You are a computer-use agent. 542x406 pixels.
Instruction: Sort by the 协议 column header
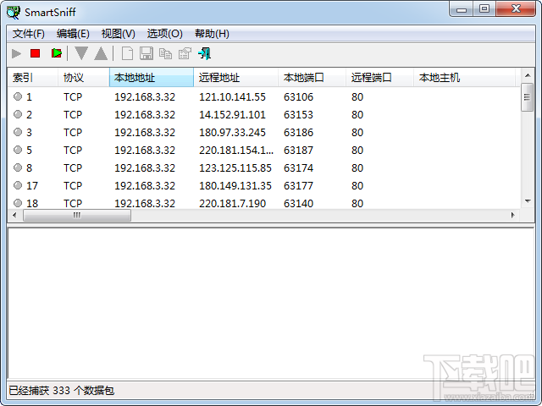coord(83,77)
